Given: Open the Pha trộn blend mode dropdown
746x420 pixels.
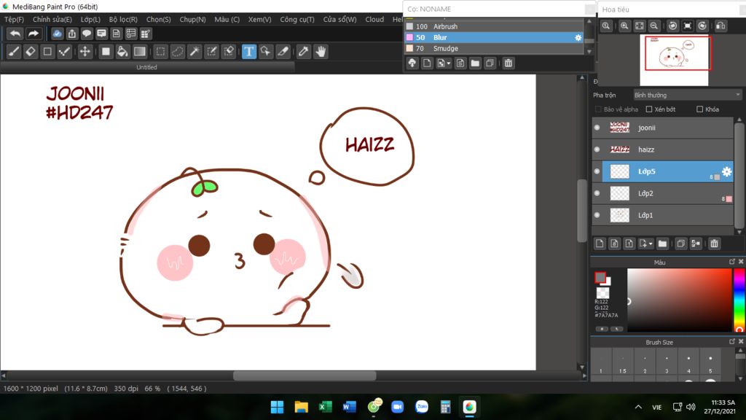Looking at the screenshot, I should (x=687, y=95).
